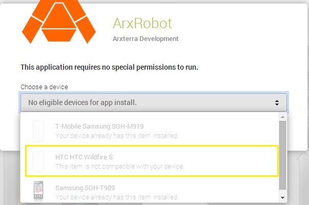This screenshot has width=309, height=205.
Task: Click the up-down arrows on device selector
Action: (277, 102)
